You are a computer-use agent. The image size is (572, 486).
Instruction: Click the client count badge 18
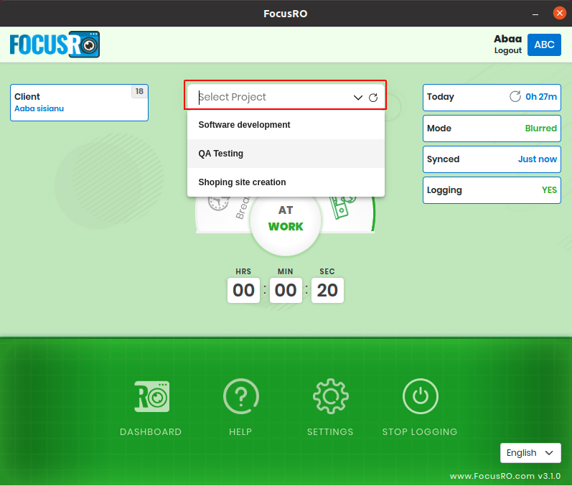(139, 91)
